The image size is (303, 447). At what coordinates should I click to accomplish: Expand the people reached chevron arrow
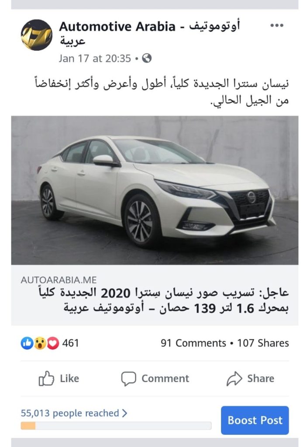coord(124,413)
